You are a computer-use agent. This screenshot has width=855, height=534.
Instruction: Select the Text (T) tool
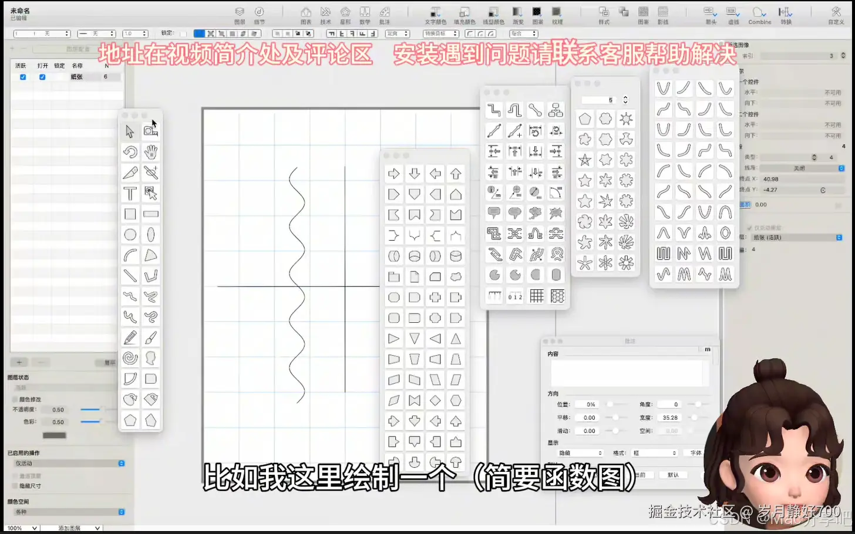point(129,192)
